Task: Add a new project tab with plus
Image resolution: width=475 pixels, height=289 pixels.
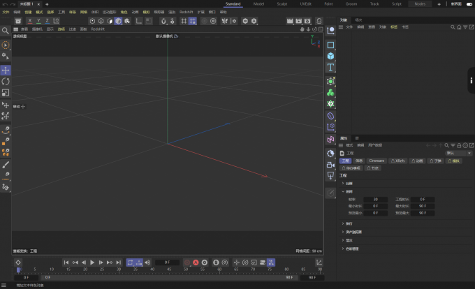Action: 47,4
